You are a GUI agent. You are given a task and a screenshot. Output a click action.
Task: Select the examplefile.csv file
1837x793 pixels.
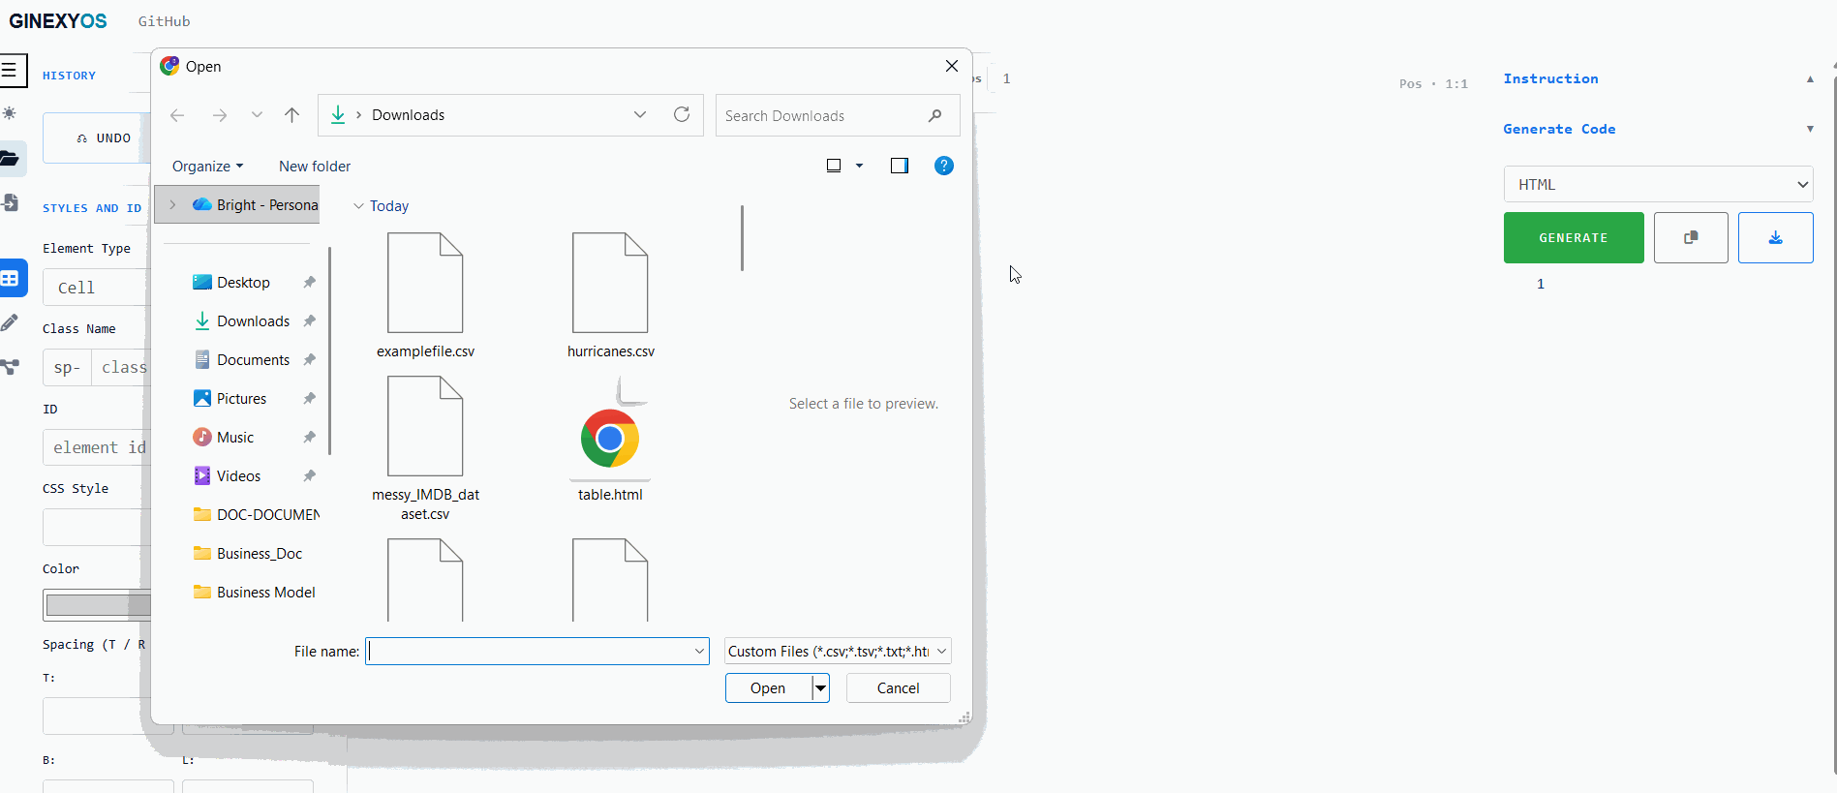point(425,296)
